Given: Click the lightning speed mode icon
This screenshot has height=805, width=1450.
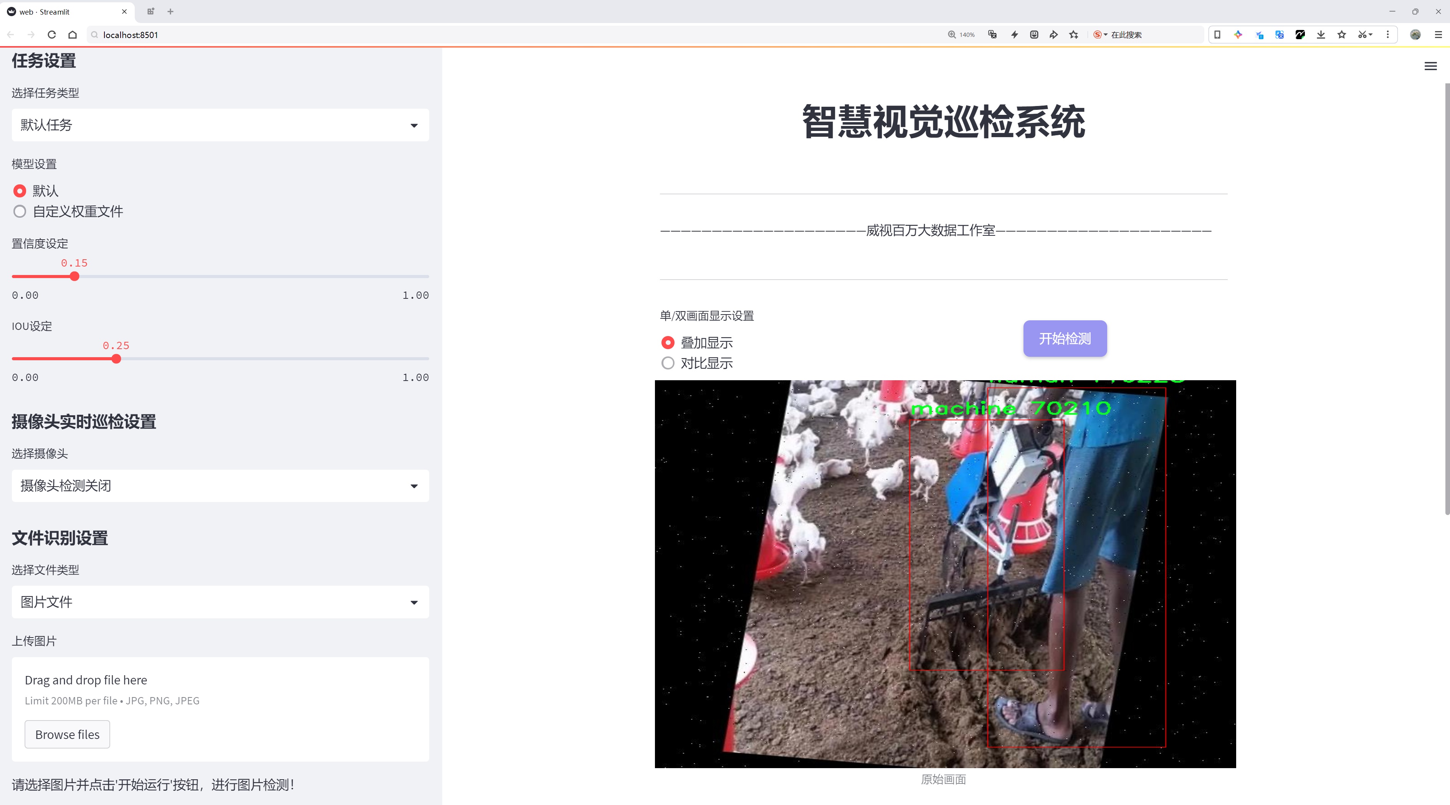Looking at the screenshot, I should [1014, 34].
